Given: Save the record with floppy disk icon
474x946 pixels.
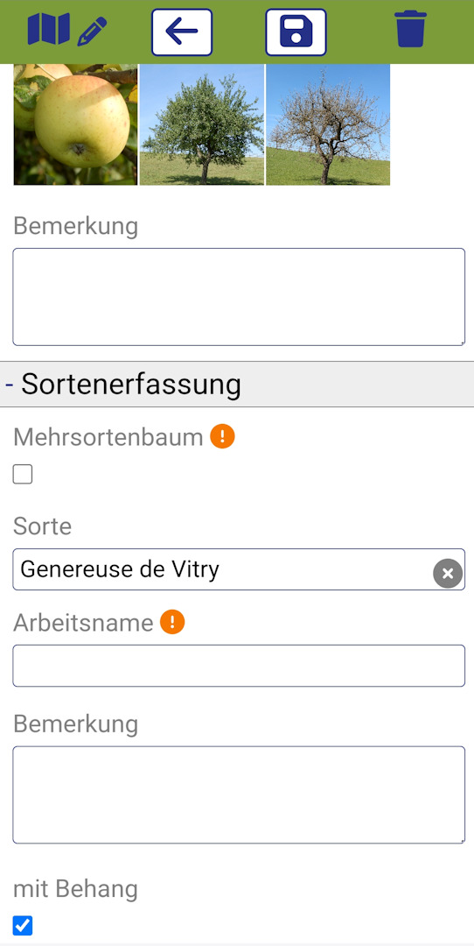Looking at the screenshot, I should point(296,32).
